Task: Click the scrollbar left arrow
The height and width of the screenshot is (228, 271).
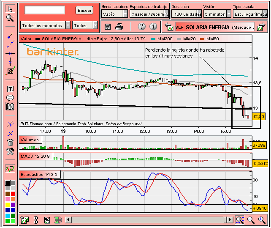Action: pyautogui.click(x=68, y=220)
